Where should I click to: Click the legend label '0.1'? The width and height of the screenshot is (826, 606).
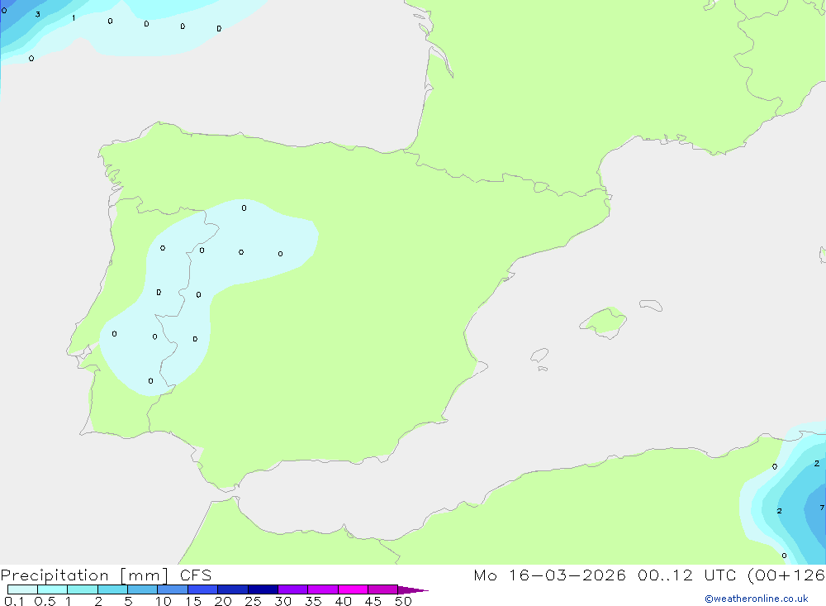(x=14, y=601)
